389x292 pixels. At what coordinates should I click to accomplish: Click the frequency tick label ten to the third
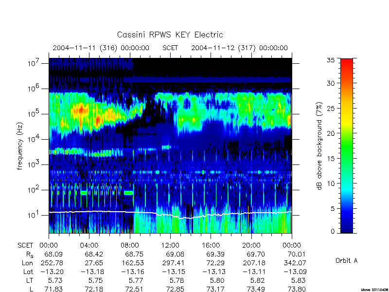(34, 164)
